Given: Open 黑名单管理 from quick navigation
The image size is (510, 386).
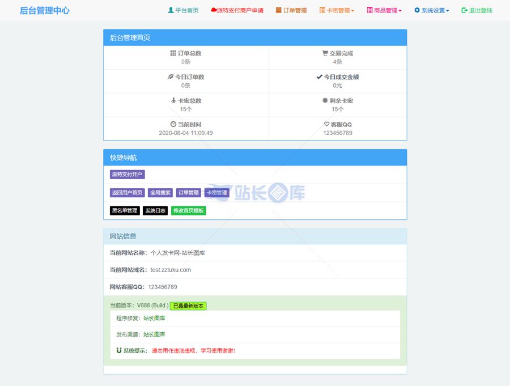Looking at the screenshot, I should (125, 211).
